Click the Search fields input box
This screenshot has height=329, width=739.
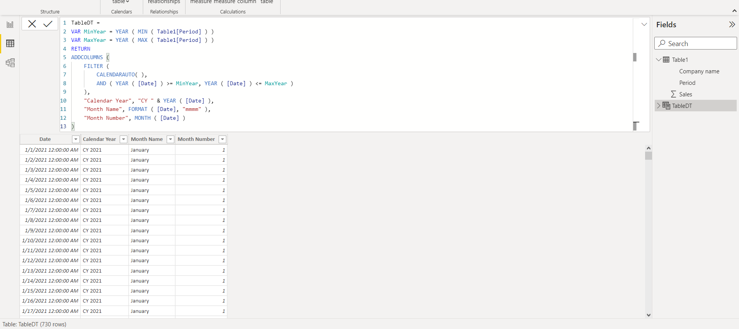tap(696, 43)
